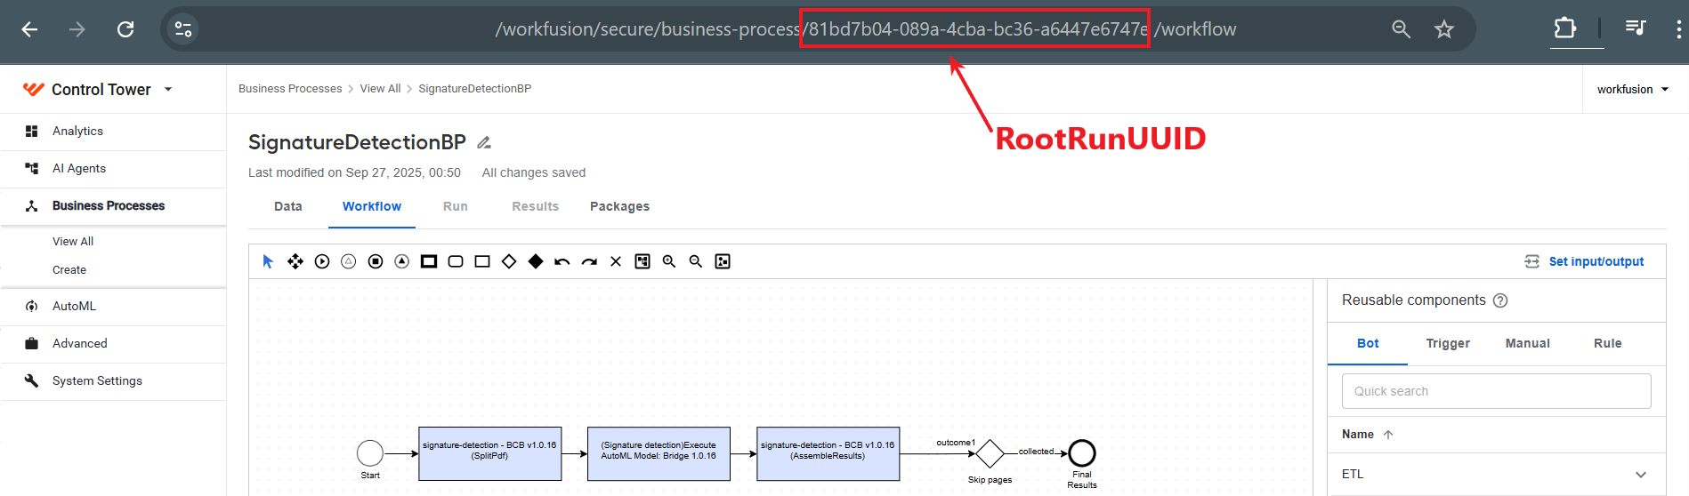Switch to the Workflow tab
This screenshot has height=496, width=1689.
[372, 206]
